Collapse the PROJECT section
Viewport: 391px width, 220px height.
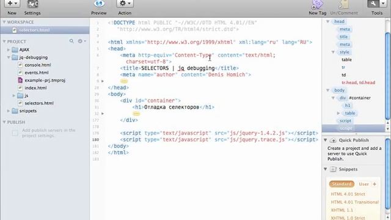tap(4, 42)
